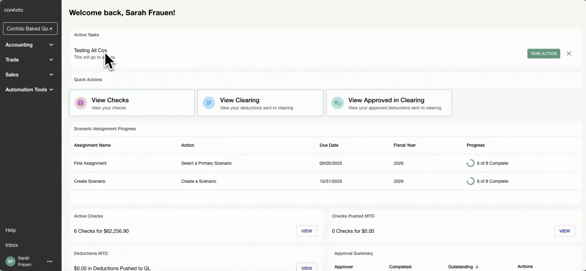Dismiss the Testing All Cos task
Viewport: 586px width, 271px height.
pyautogui.click(x=569, y=53)
